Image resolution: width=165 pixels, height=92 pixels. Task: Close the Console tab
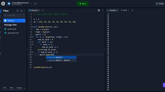click(x=117, y=10)
